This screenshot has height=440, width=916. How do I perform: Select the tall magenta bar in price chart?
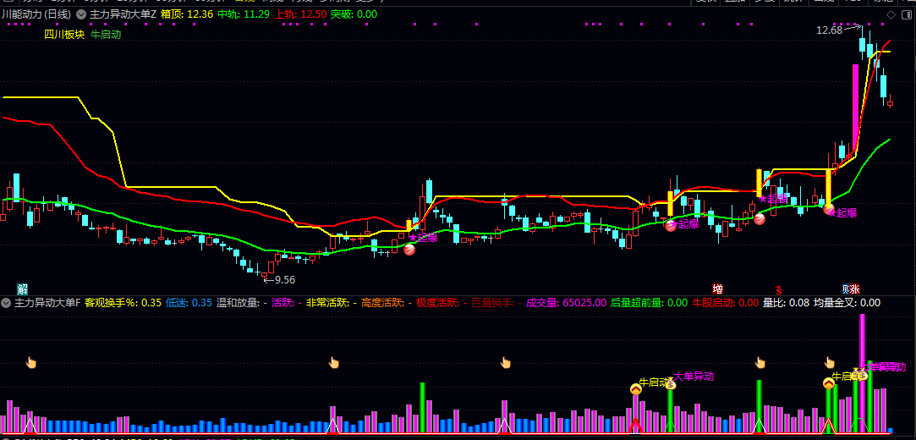855,108
